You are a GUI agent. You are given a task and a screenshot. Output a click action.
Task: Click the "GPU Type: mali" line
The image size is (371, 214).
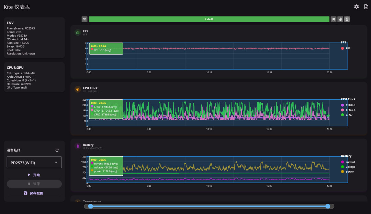[16, 88]
